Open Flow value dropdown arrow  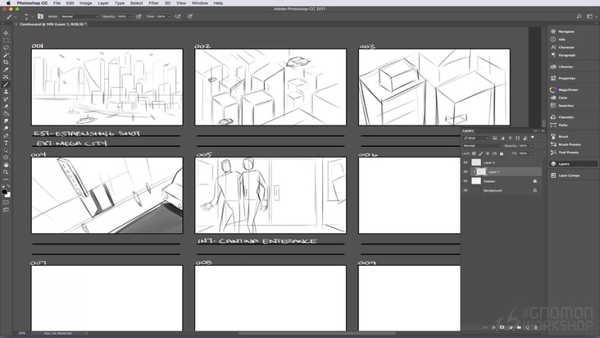[169, 16]
